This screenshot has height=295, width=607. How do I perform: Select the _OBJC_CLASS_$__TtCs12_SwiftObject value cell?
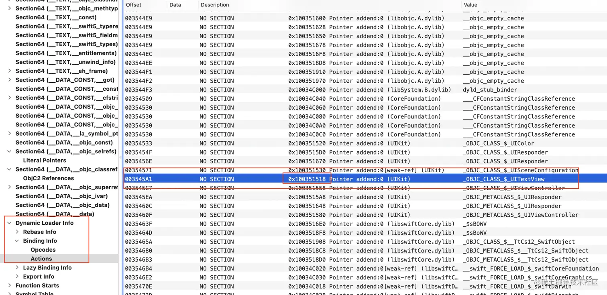[519, 242]
